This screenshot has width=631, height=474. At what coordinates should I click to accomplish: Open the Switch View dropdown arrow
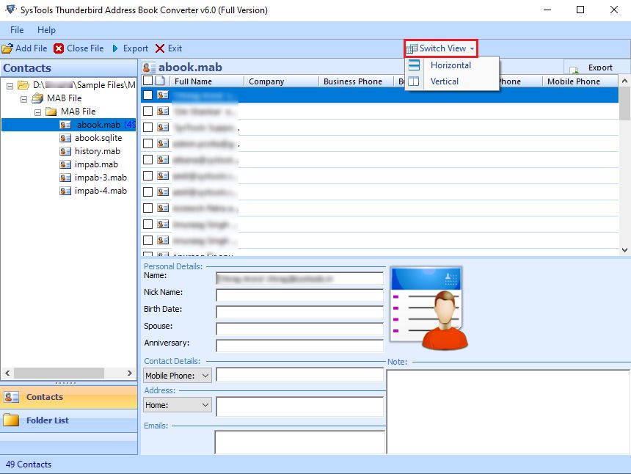[x=472, y=48]
